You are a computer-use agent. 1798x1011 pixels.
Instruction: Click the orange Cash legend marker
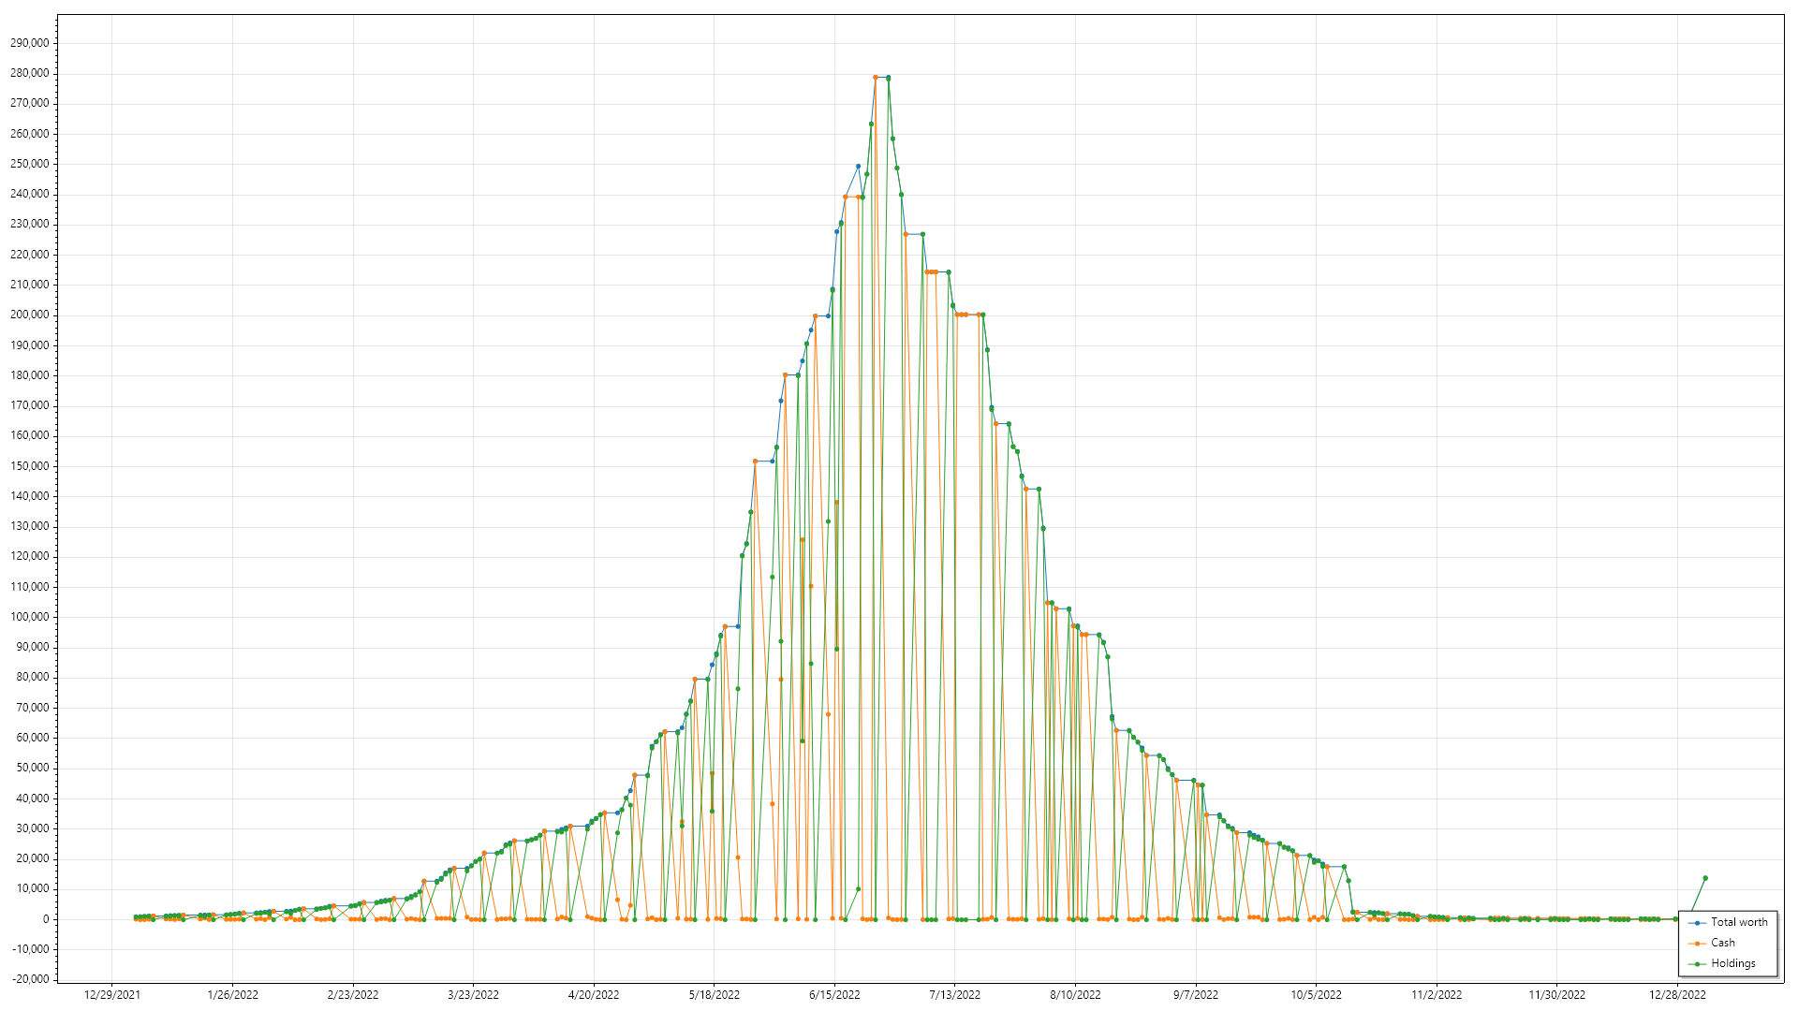click(1697, 944)
